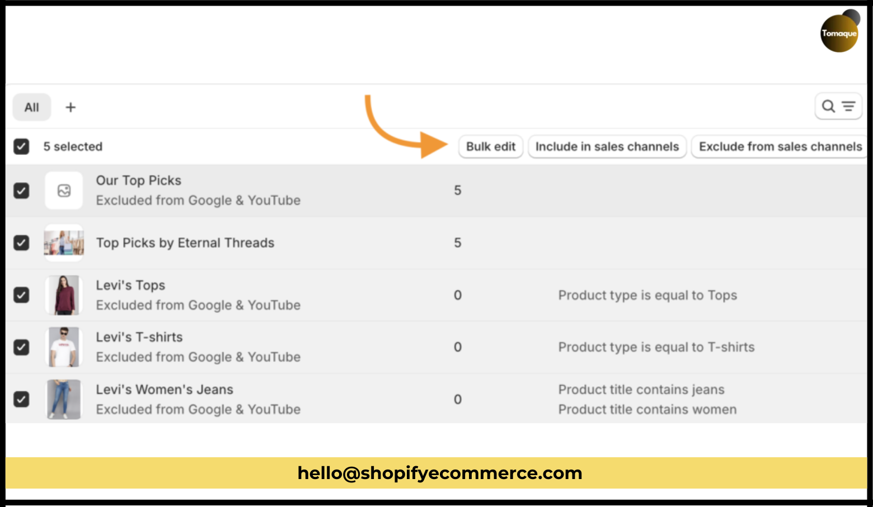The image size is (873, 507).
Task: Click the Tomaque logo badge
Action: pos(839,33)
